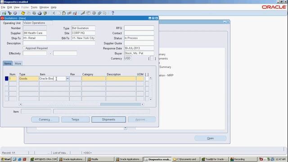The image size is (288, 162).
Task: Click the Category cell in first row
Action: (x=94, y=79)
